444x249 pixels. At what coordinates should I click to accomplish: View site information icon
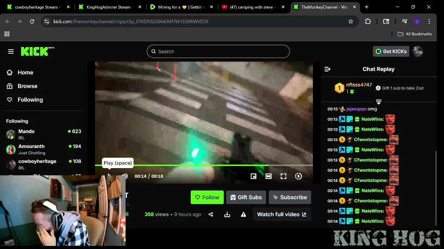point(47,21)
